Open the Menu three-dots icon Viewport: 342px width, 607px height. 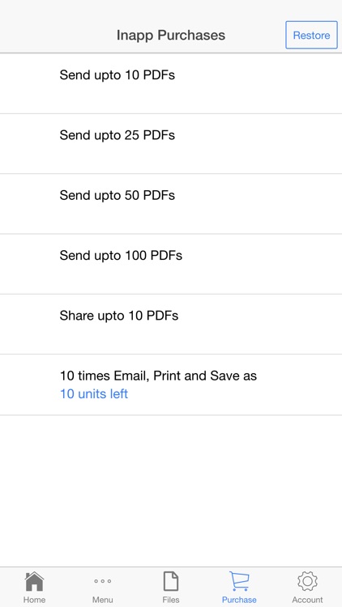click(103, 581)
